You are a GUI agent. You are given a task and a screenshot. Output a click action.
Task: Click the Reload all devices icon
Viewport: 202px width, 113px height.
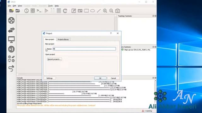tap(65, 11)
